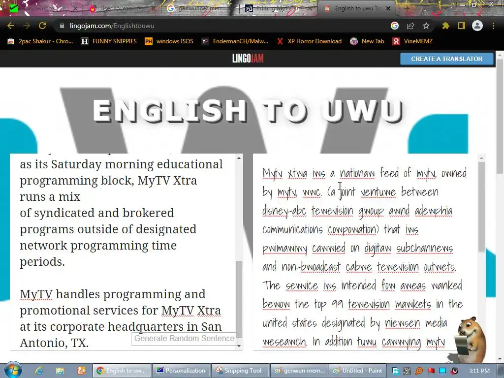Close the English to uwu tab
Image resolution: width=504 pixels, height=378 pixels.
388,8
